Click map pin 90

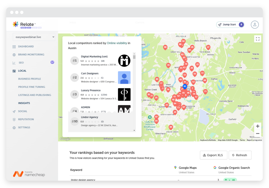tap(165, 47)
